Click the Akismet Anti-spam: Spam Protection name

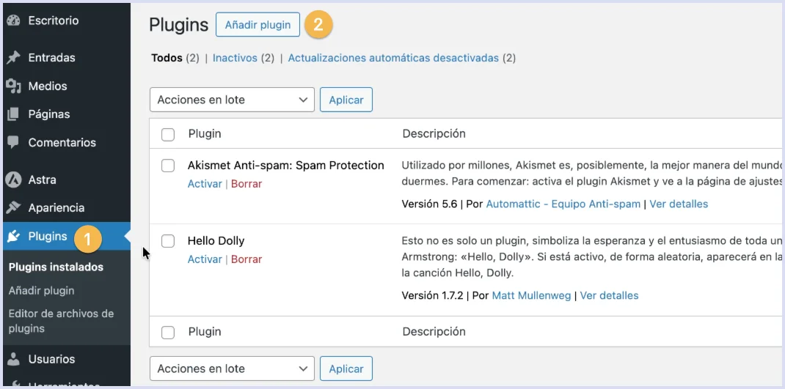(286, 166)
